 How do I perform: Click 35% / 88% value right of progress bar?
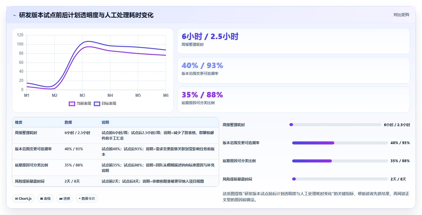pos(400,161)
